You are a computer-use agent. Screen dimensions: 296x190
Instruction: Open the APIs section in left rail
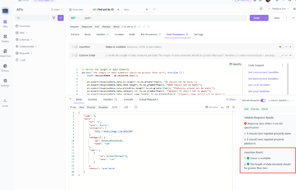coord(5,24)
